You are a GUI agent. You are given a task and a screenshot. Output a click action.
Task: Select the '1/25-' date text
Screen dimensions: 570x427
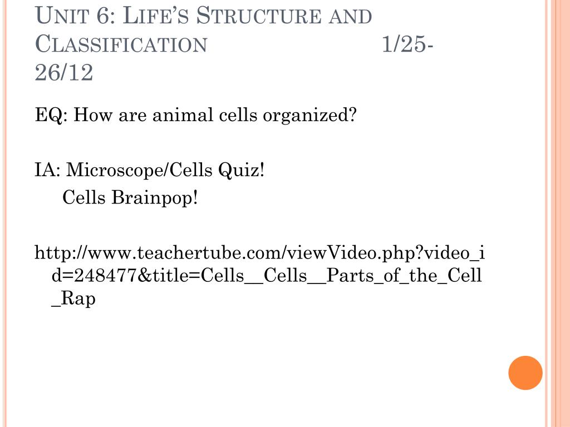click(407, 43)
